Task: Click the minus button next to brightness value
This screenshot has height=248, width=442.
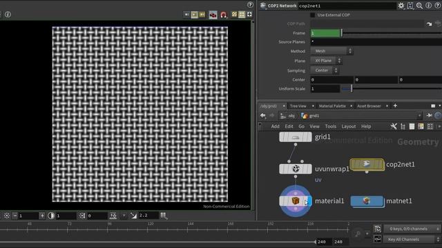Action: 15,216
